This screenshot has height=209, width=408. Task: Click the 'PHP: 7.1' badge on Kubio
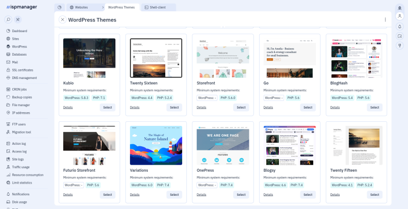tap(99, 98)
